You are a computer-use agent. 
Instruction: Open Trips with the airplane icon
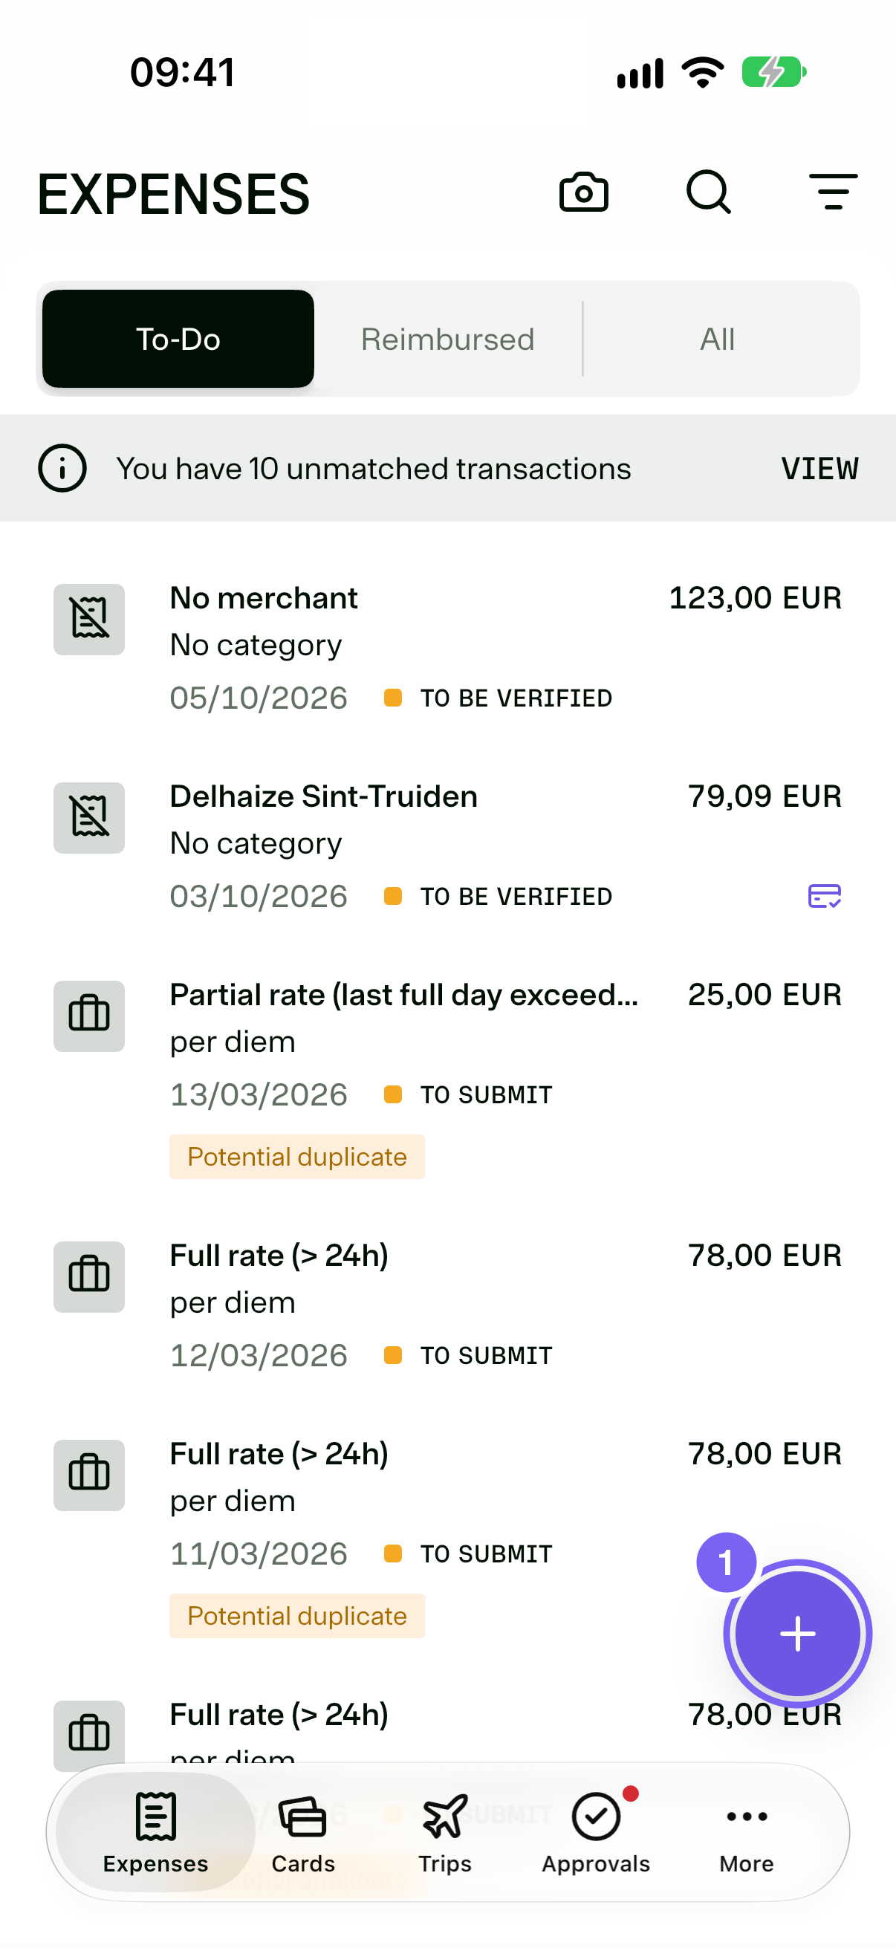pos(444,1833)
